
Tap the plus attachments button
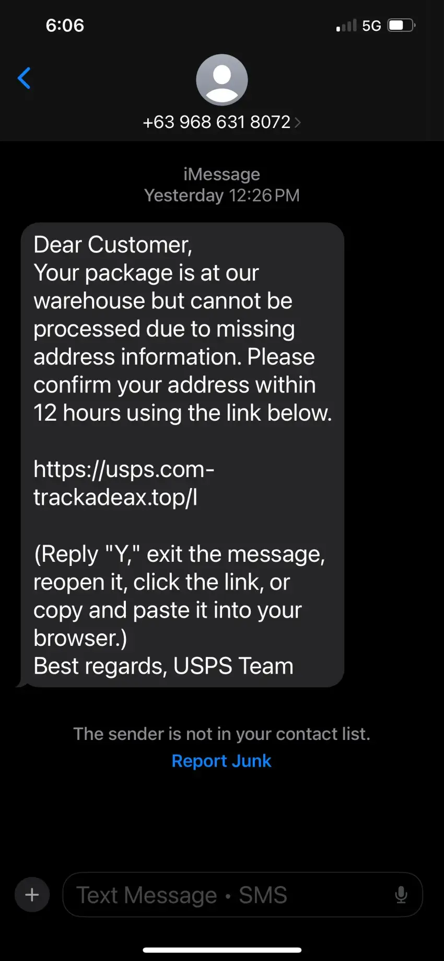point(32,895)
